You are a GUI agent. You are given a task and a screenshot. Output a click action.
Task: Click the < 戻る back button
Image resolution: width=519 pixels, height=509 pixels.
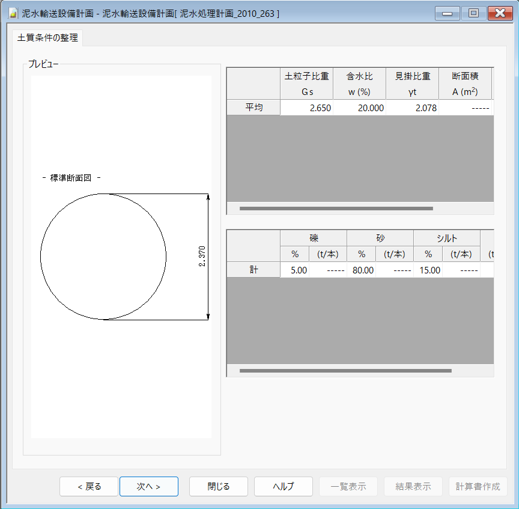[x=89, y=487]
